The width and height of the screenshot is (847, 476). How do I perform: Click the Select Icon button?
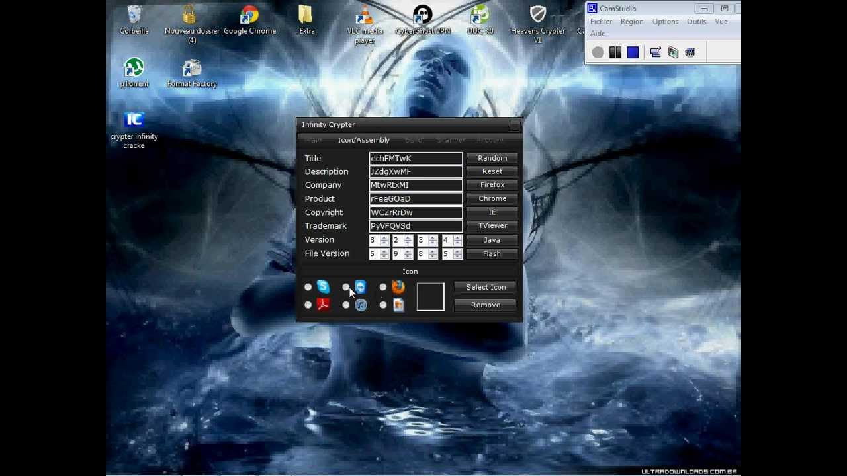tap(486, 287)
